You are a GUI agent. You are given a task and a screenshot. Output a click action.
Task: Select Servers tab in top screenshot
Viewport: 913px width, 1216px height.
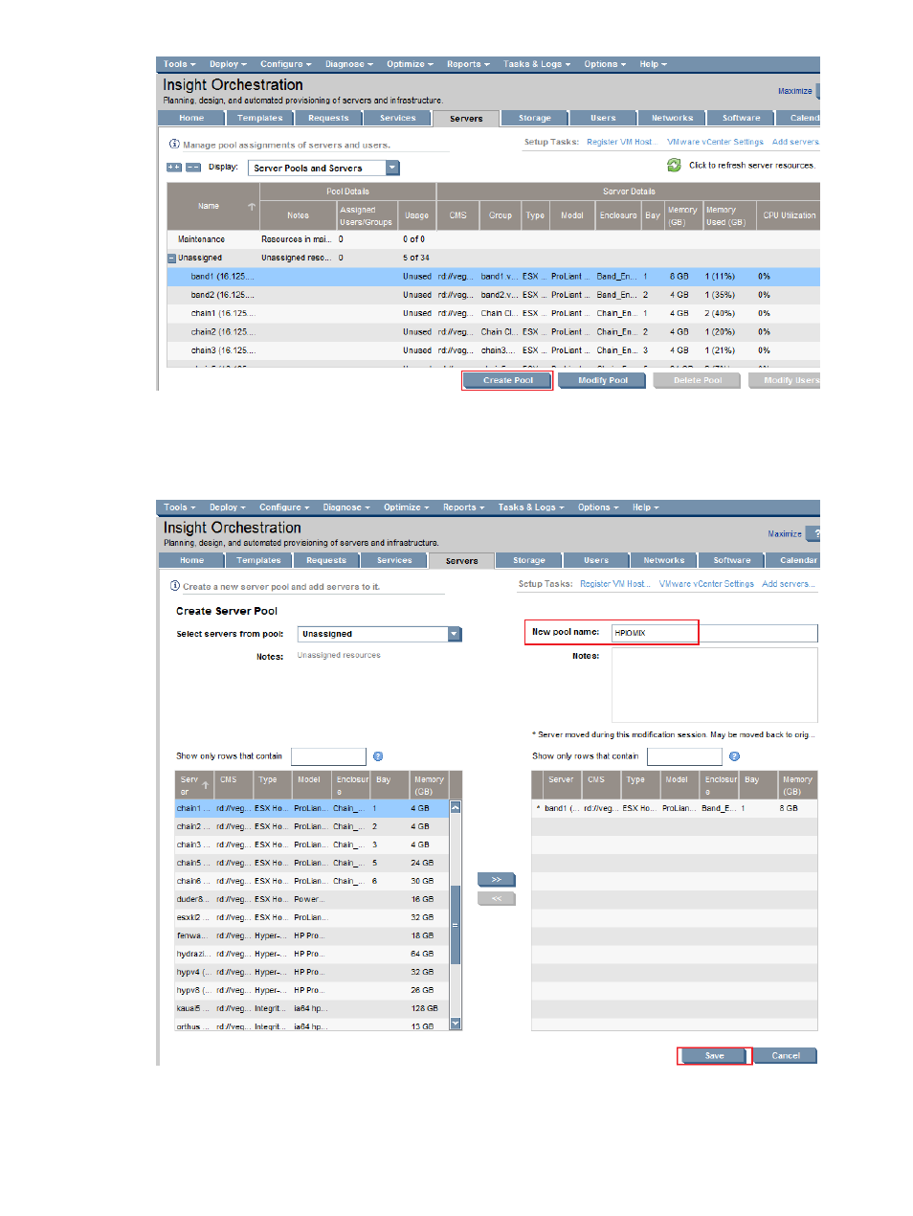click(x=466, y=119)
